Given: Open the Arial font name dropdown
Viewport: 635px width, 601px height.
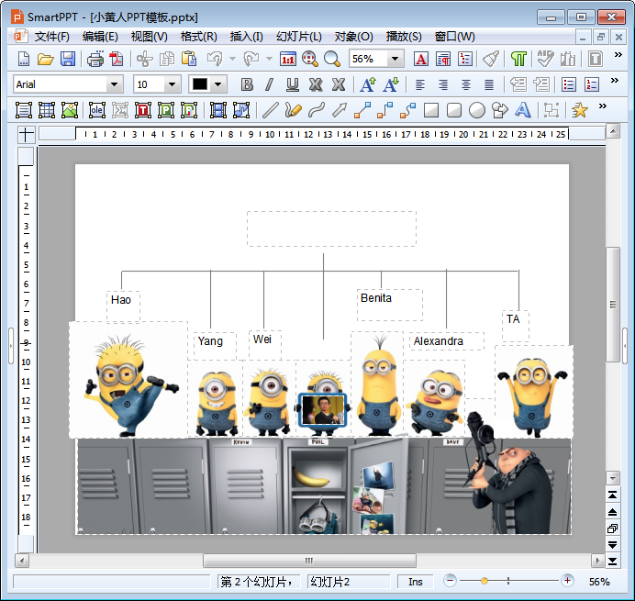Looking at the screenshot, I should [115, 84].
